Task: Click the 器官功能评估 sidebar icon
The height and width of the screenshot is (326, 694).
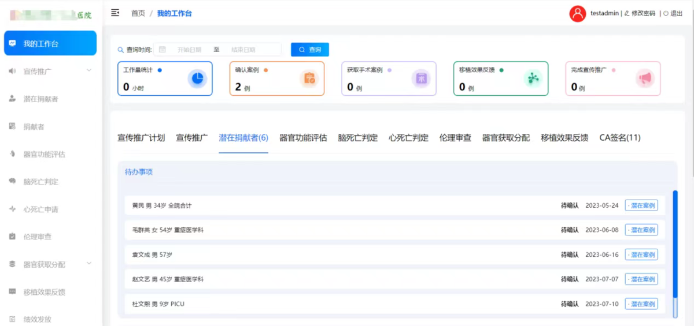Action: (x=12, y=154)
